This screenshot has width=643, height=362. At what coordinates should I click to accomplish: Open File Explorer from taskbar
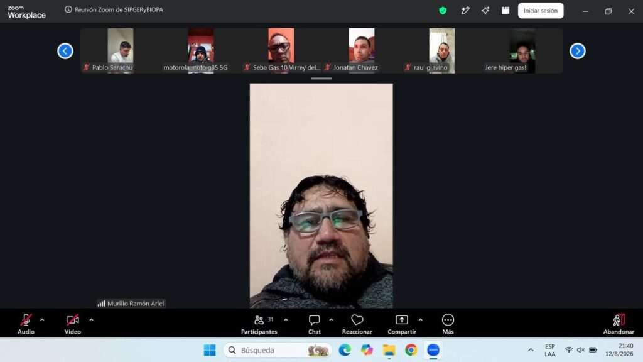pyautogui.click(x=389, y=350)
